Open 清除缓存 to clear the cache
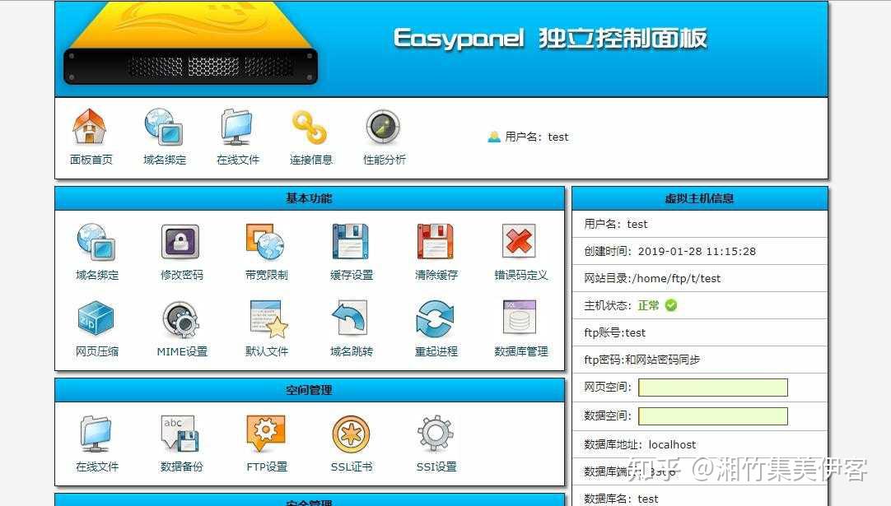Screen dimensions: 891x506 (434, 247)
